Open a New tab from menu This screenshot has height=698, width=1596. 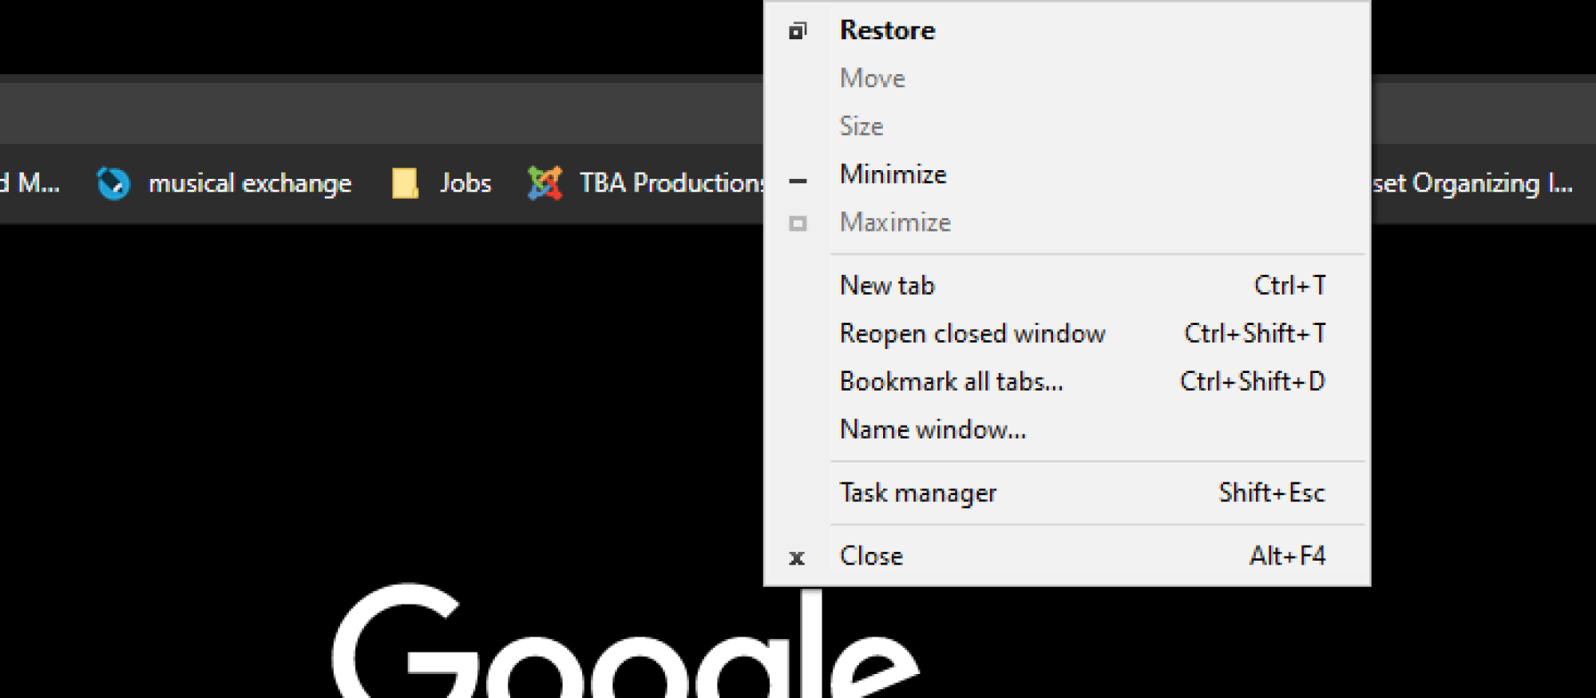[x=1067, y=285]
